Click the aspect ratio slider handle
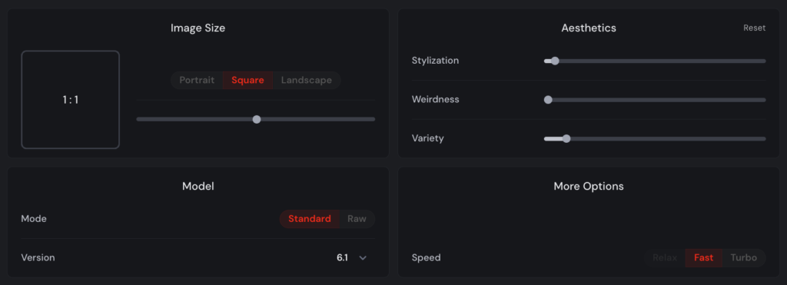This screenshot has width=787, height=285. click(257, 119)
